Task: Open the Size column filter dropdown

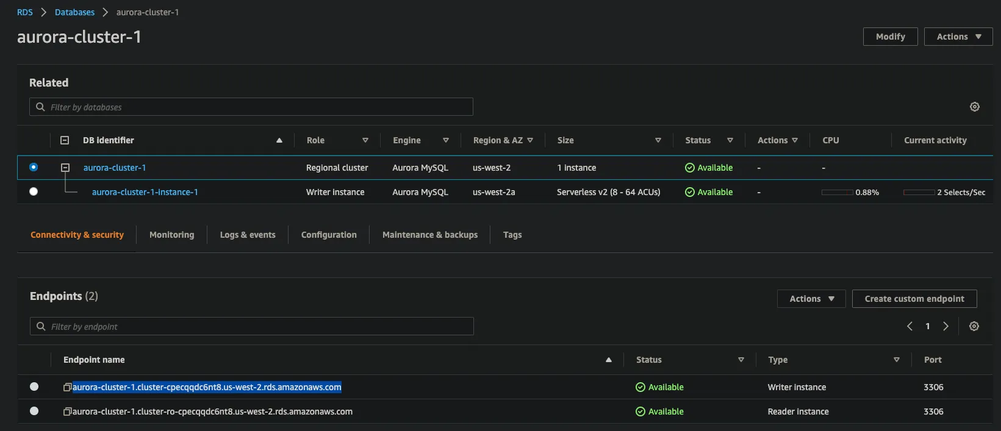Action: 658,140
